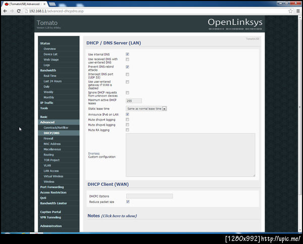Toggle Announce IPv6 on LAN checkbox
The height and width of the screenshot is (244, 303).
pos(127,115)
